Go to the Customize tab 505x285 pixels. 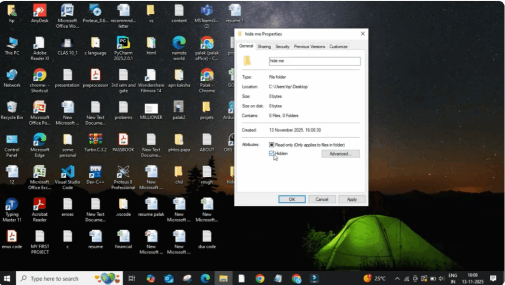click(x=338, y=47)
